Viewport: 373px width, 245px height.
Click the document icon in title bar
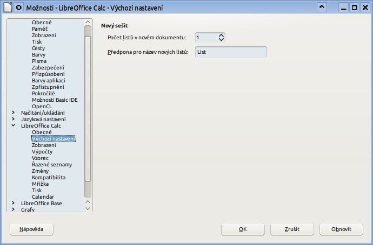pos(8,8)
